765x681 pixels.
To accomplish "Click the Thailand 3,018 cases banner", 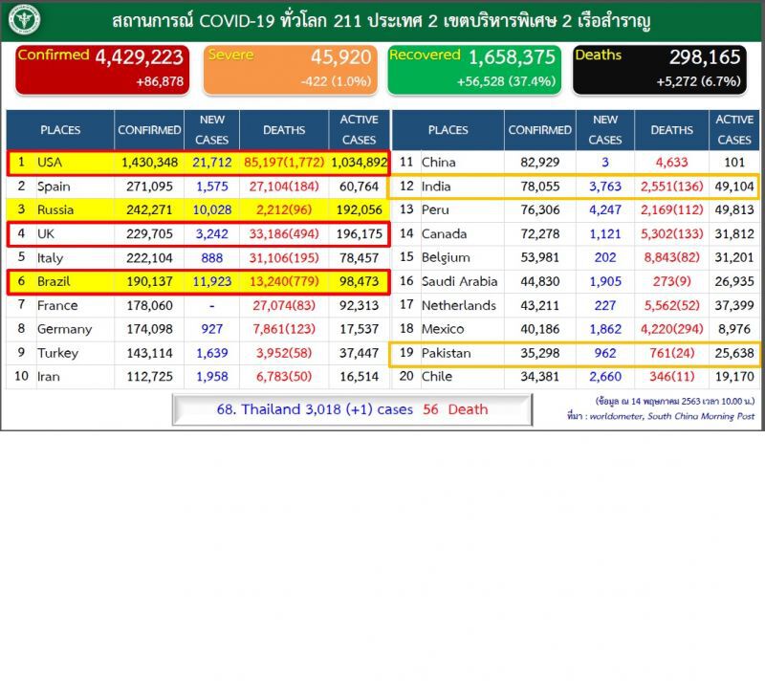I will point(352,409).
